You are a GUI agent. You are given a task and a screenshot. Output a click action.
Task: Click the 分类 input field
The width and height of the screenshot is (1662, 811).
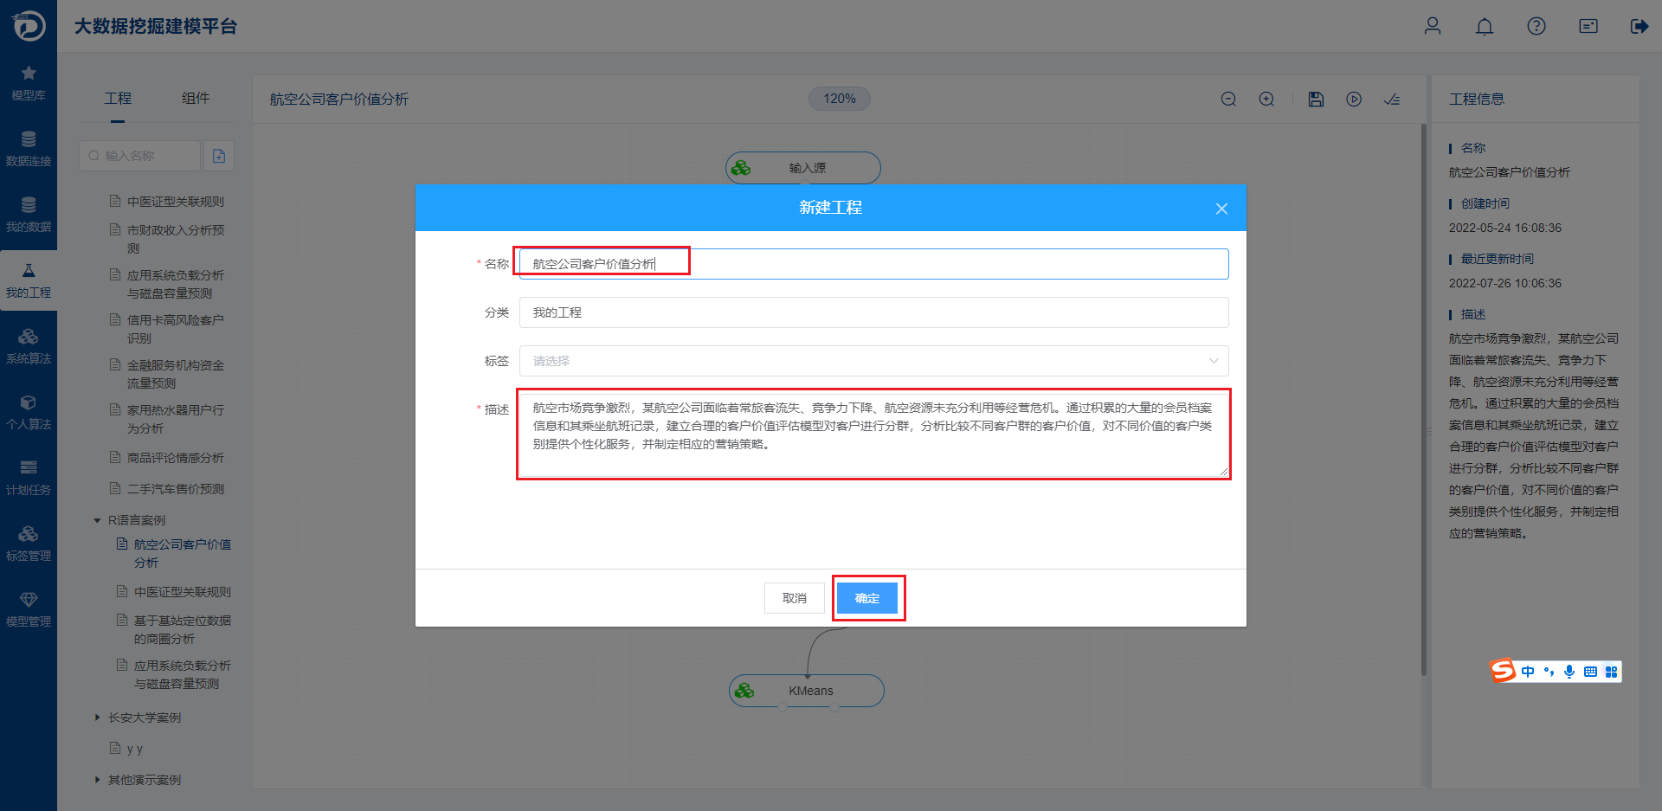click(x=873, y=312)
